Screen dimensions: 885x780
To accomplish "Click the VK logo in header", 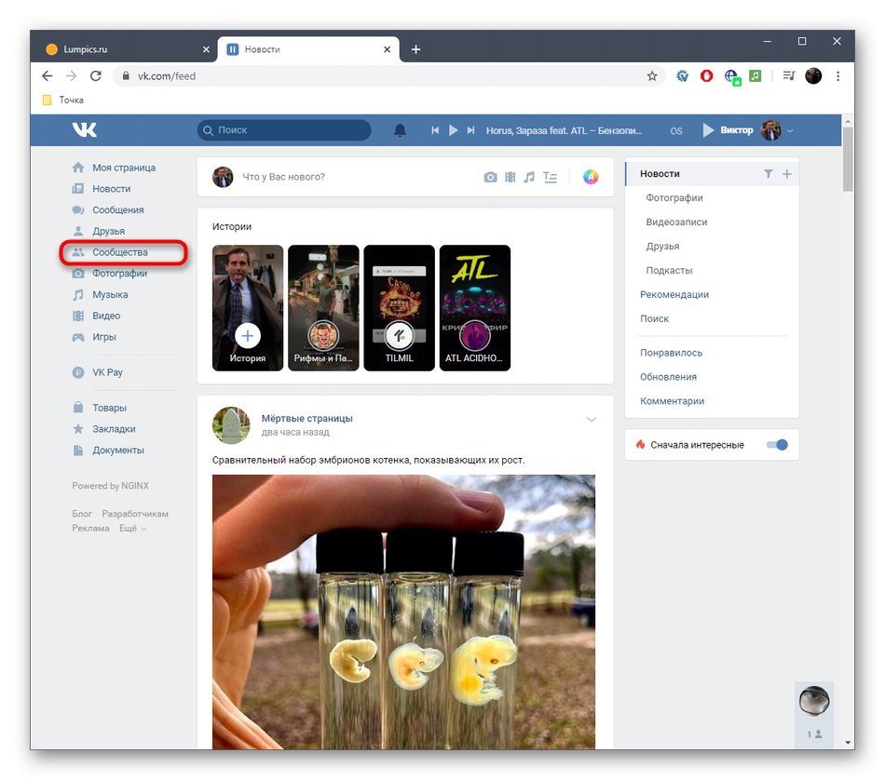I will (x=84, y=129).
